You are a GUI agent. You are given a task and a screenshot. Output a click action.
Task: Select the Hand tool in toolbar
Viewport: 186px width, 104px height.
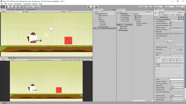tap(3, 7)
